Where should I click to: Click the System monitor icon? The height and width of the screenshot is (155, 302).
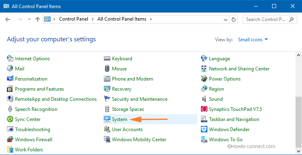pos(107,119)
